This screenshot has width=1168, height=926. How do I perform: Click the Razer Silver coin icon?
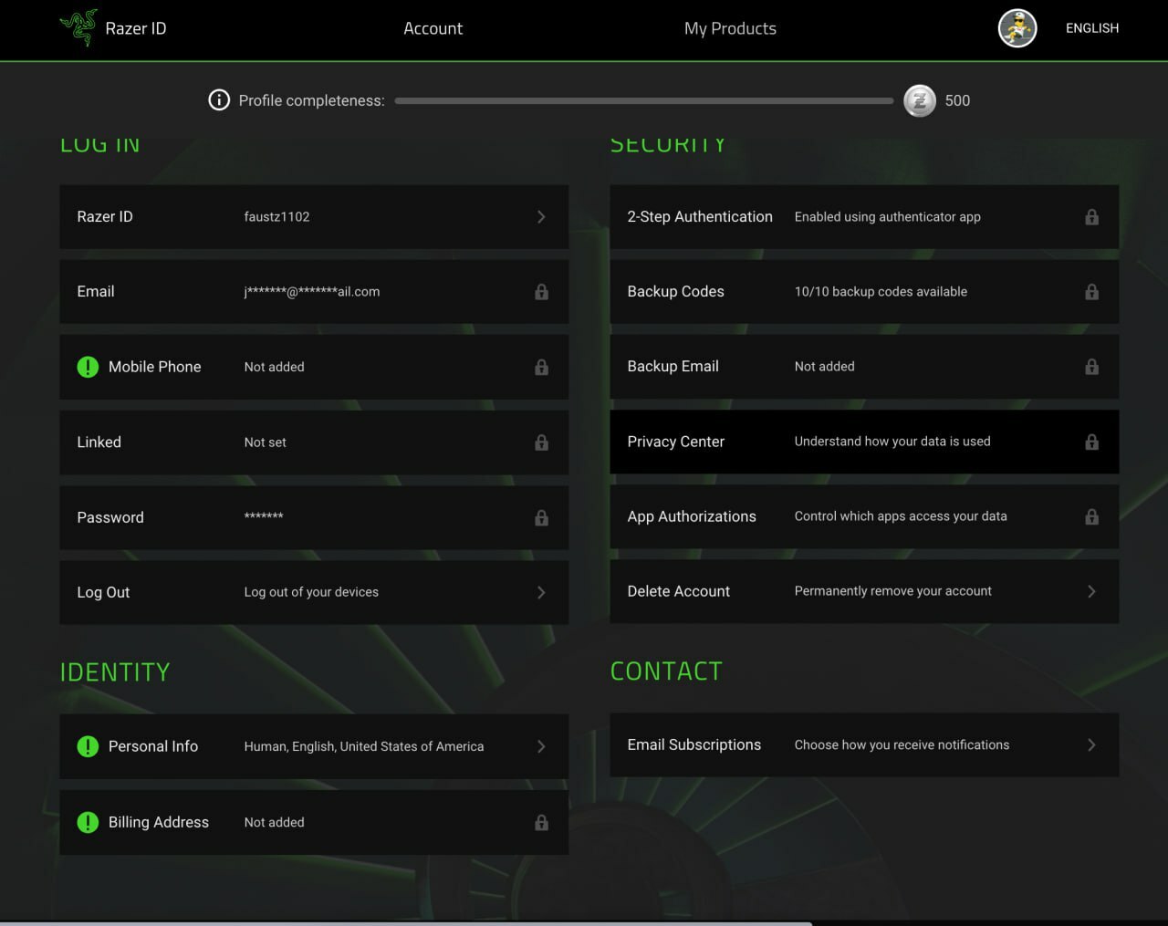(x=920, y=100)
